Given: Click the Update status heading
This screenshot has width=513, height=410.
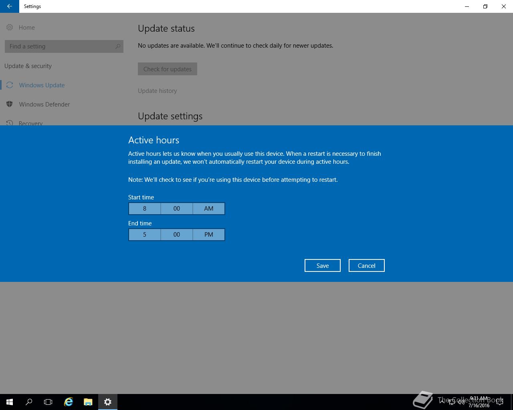Looking at the screenshot, I should coord(166,28).
